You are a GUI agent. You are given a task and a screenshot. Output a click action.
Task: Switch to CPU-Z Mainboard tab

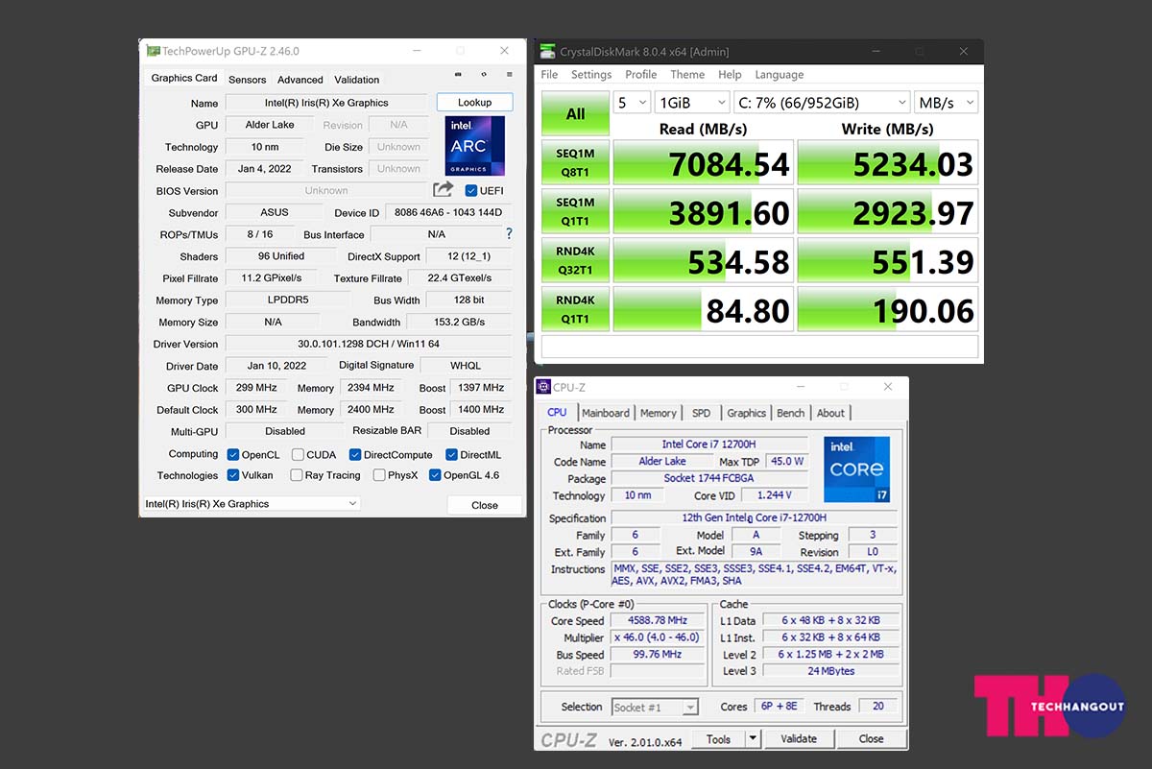click(x=606, y=413)
